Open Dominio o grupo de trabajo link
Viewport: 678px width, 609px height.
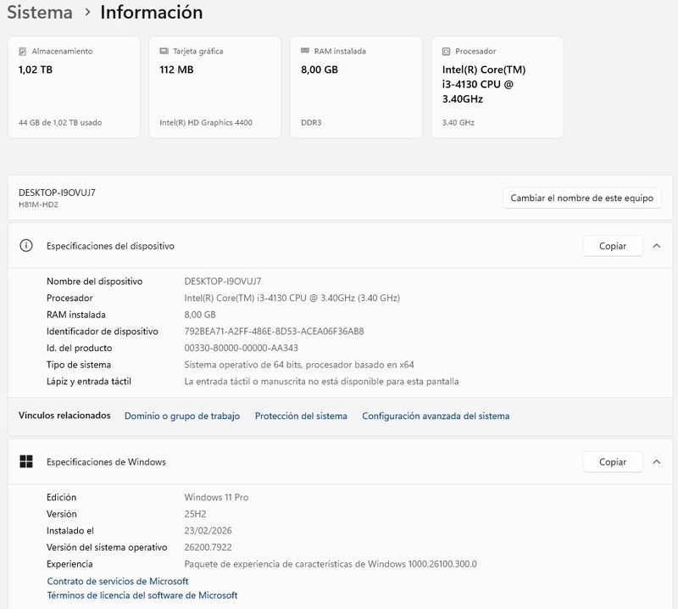tap(182, 416)
